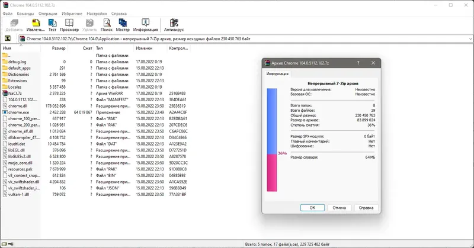Screen dimensions: 474x248
Task: Click the Extract (Извлечь) toolbar icon
Action: click(x=36, y=23)
